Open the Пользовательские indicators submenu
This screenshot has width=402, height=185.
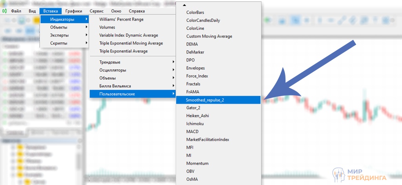117,94
